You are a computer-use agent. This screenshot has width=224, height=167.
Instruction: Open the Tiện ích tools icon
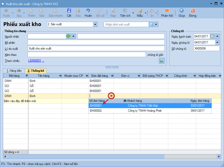pos(125,11)
